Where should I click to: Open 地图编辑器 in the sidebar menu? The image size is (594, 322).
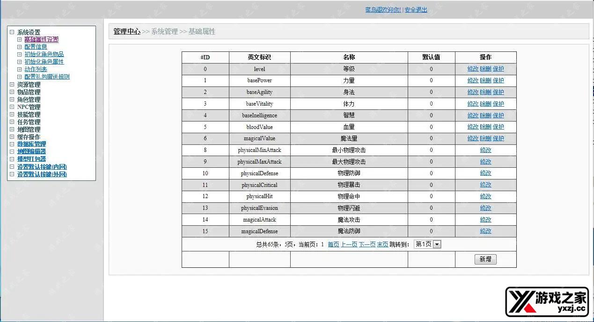click(31, 152)
